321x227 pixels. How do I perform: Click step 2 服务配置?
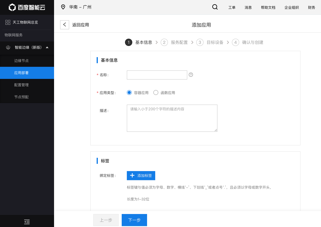point(174,42)
